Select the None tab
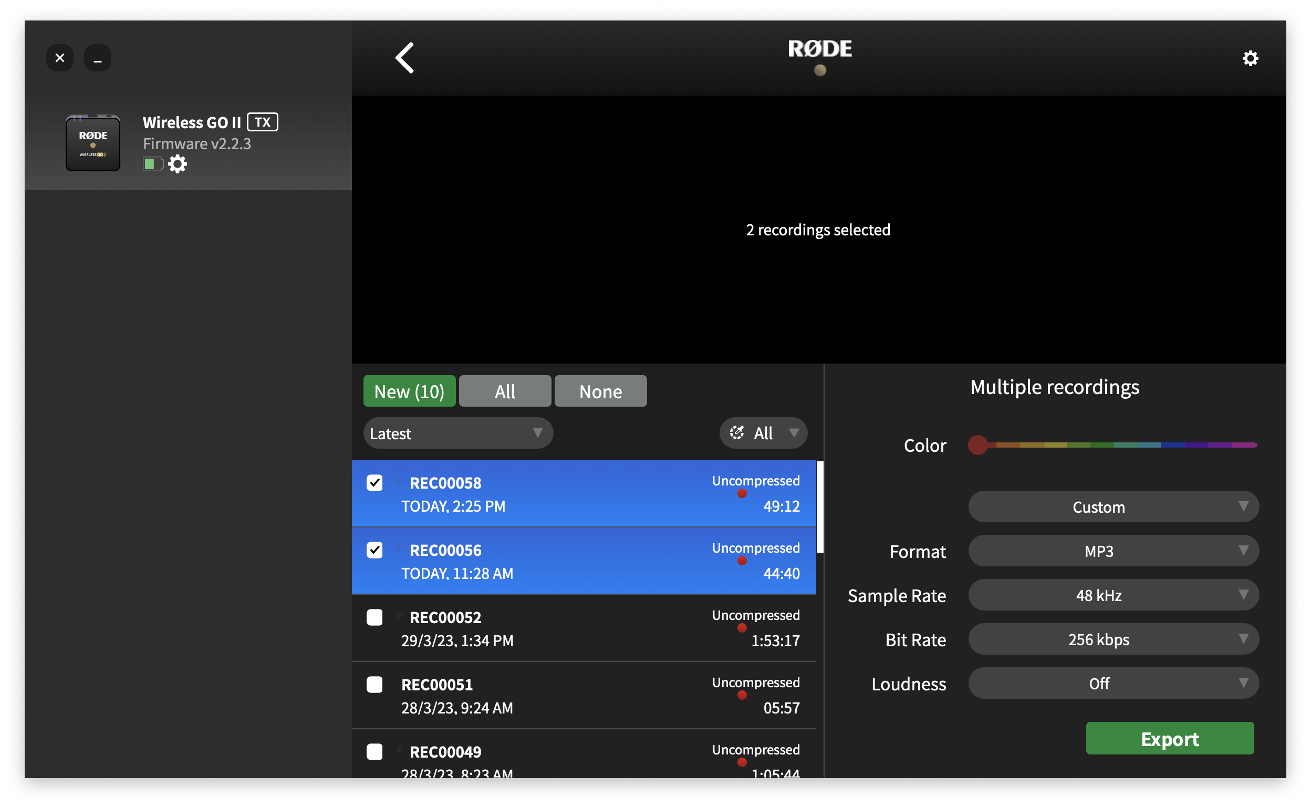 pyautogui.click(x=600, y=391)
